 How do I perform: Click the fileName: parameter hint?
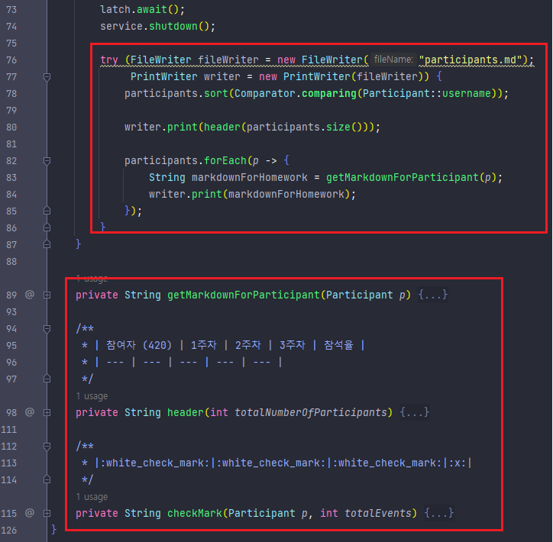(393, 60)
